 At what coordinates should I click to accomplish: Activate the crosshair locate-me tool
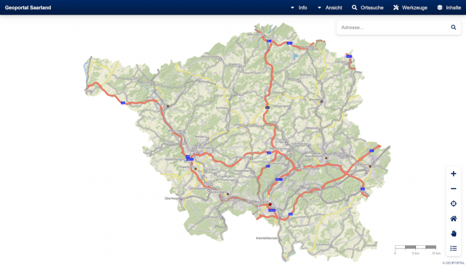[453, 204]
